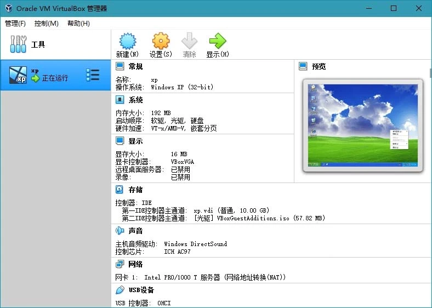Click the USB设备 section icon

(120, 290)
